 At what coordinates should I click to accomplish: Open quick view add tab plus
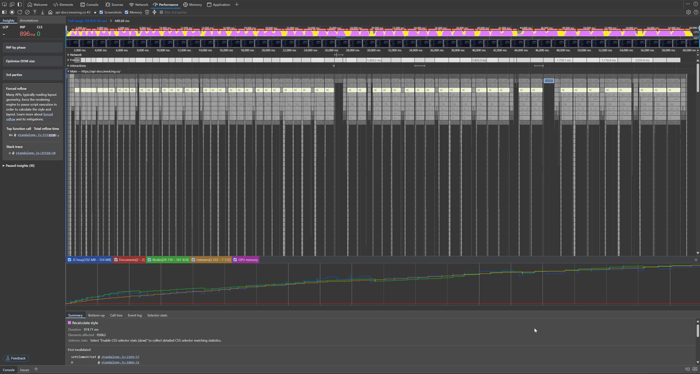(36, 369)
